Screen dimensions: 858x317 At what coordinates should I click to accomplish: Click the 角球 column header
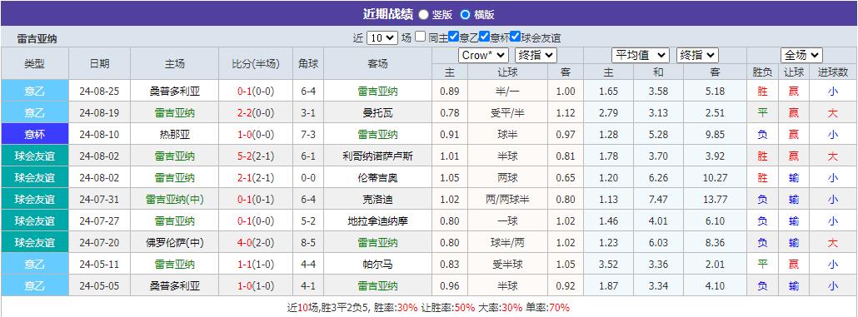pos(308,63)
